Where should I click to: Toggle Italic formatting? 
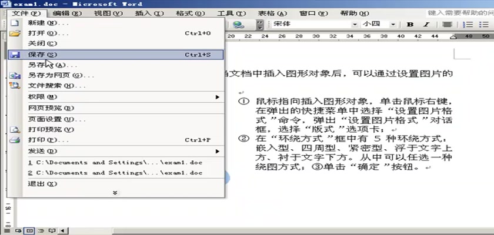point(426,24)
